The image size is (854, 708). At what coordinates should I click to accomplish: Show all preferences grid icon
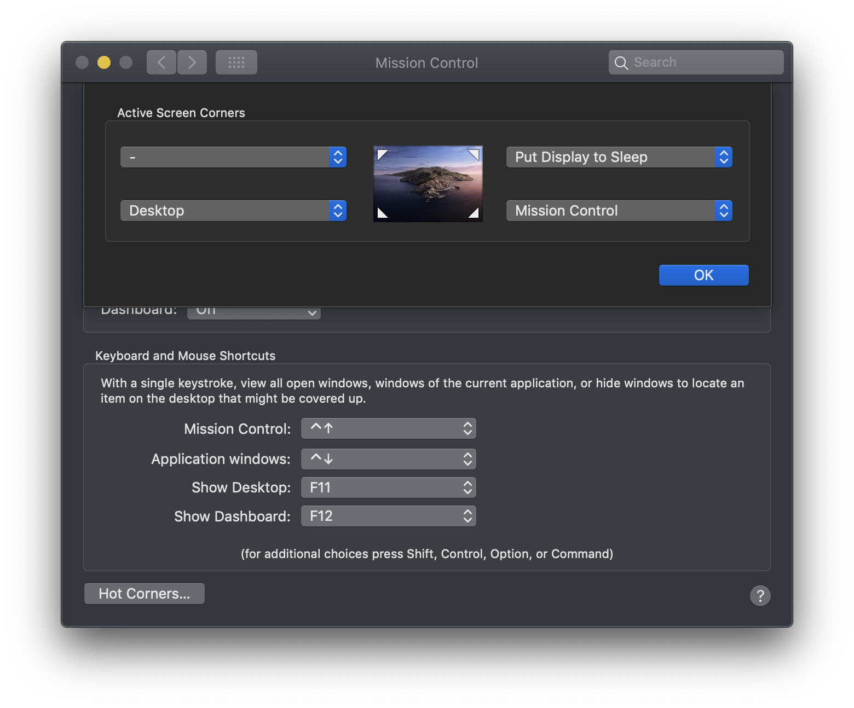click(x=236, y=62)
